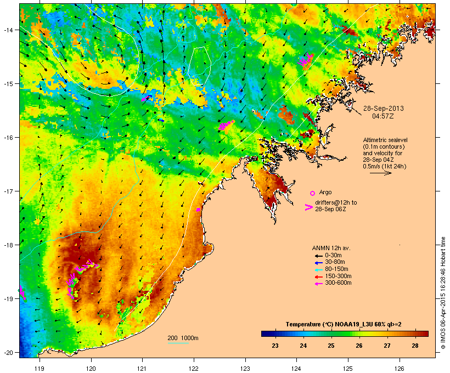Click the magenta drifter track near 124°E, 14.5°S

305,60
